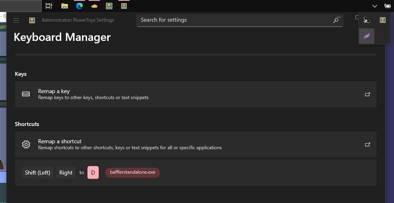Click the Keyboard Manager page heading
The width and height of the screenshot is (394, 203).
(62, 37)
